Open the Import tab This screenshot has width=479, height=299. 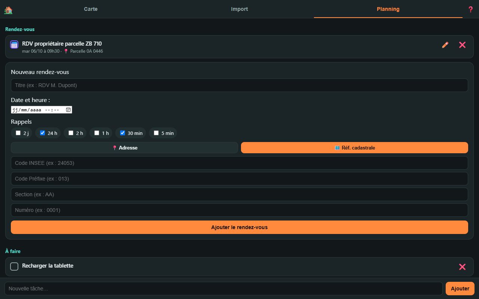point(239,9)
